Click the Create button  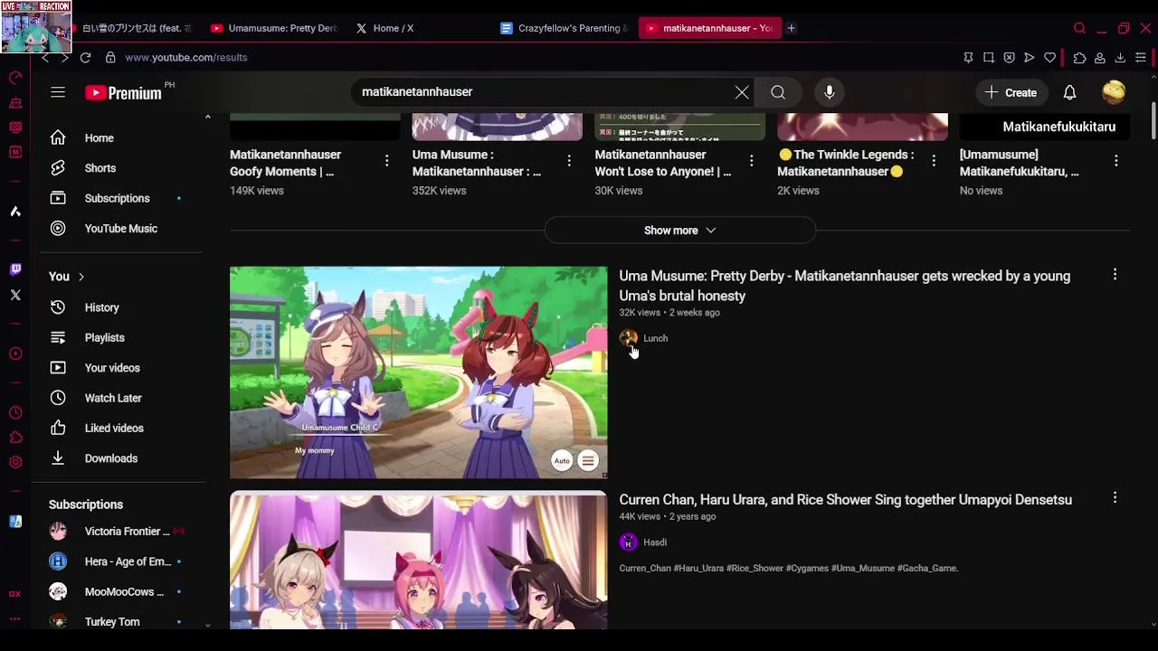[1011, 92]
